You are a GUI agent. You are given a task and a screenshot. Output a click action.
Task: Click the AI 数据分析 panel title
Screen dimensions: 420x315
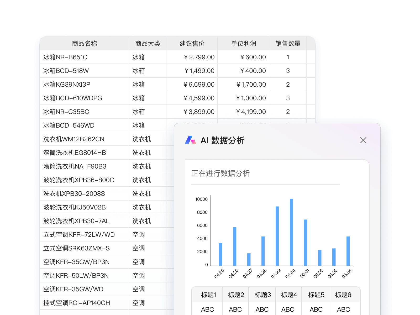coord(223,140)
